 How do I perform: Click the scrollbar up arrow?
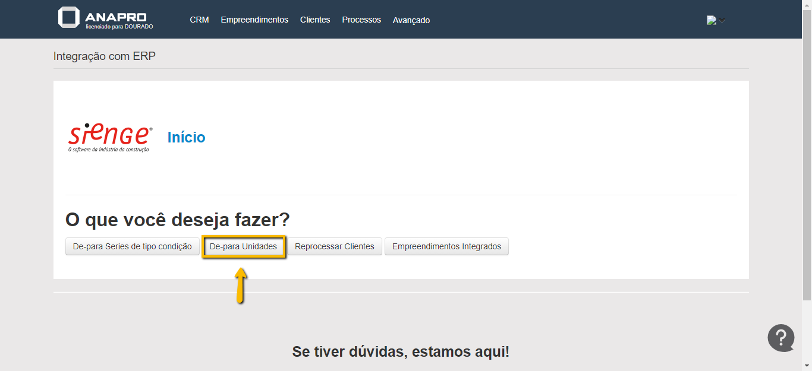(x=807, y=5)
